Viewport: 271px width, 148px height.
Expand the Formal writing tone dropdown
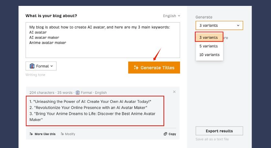[x=41, y=66]
